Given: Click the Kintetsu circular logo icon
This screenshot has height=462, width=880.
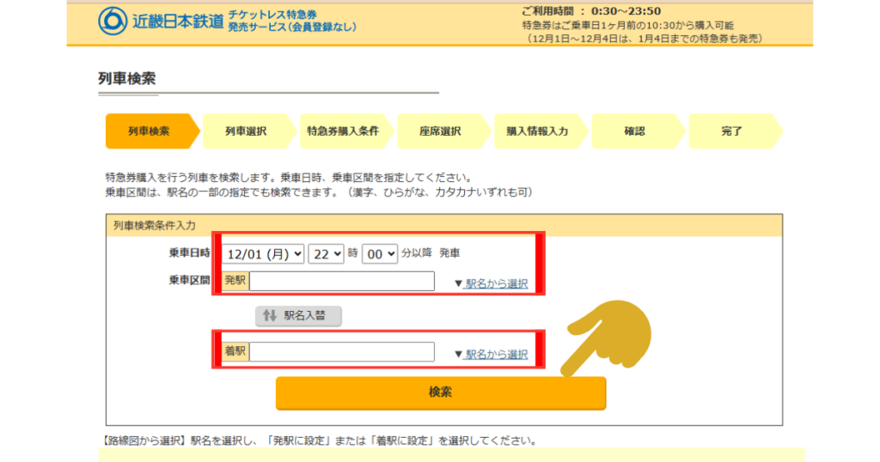Looking at the screenshot, I should click(113, 21).
